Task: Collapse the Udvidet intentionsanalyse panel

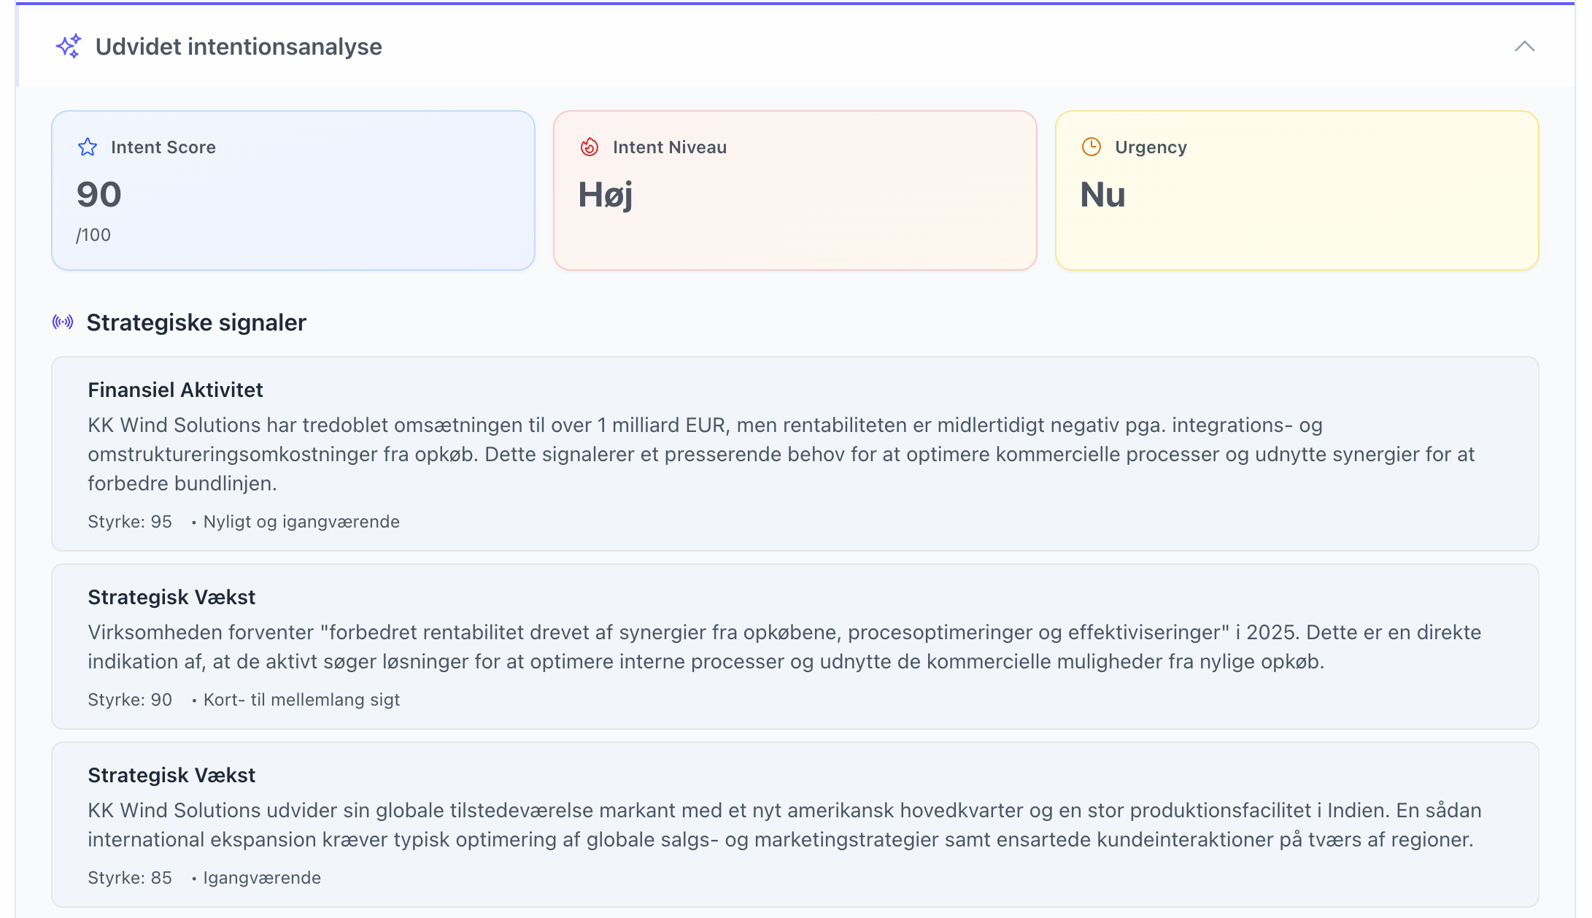Action: pos(1524,47)
